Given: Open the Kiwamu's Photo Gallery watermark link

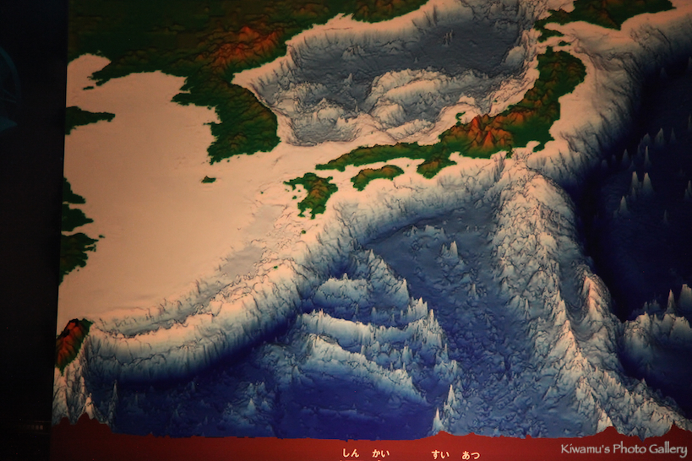Looking at the screenshot, I should click(x=624, y=449).
